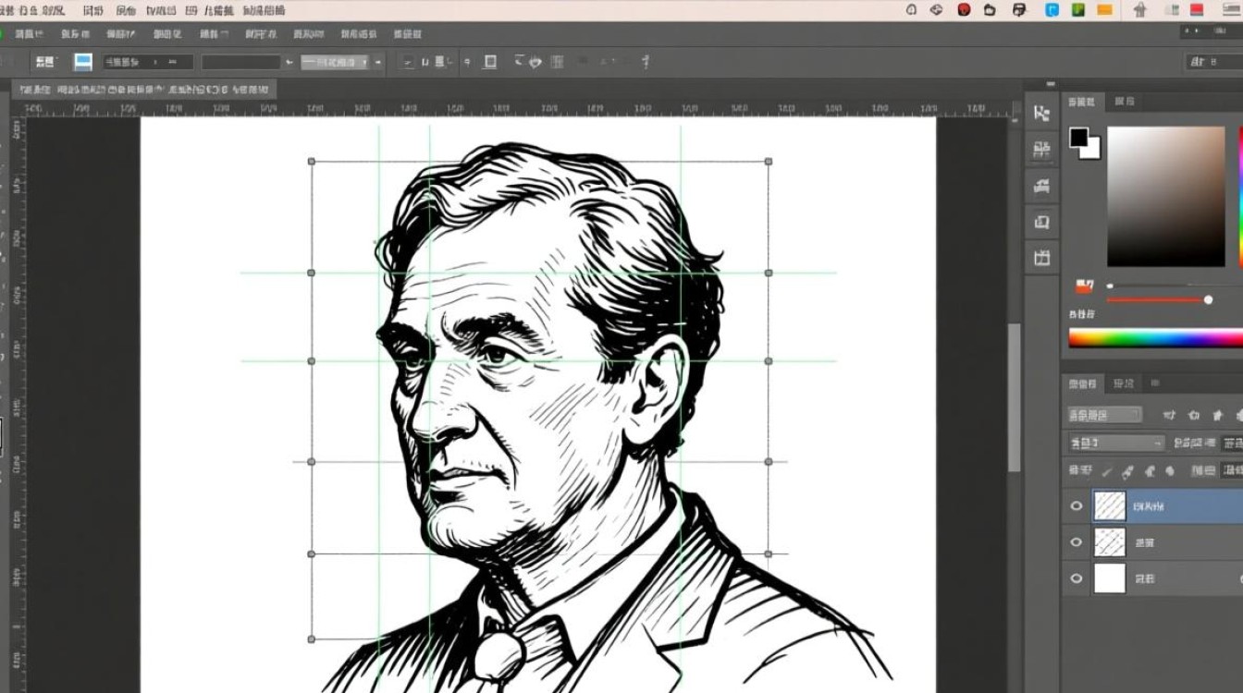Open the layer filter kind dropdown

pos(1105,415)
